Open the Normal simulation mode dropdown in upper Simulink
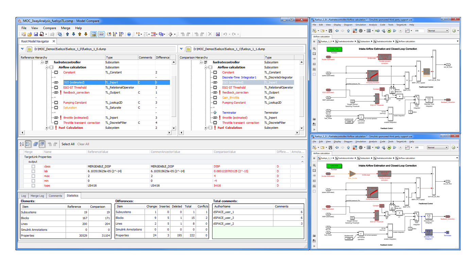 pyautogui.click(x=438, y=30)
